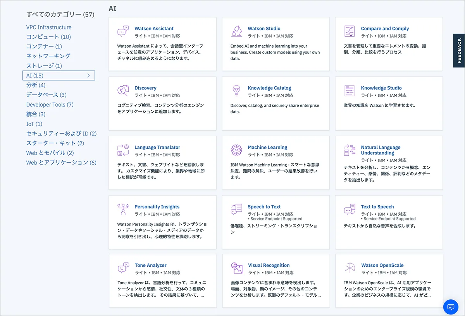This screenshot has height=316, width=465.
Task: Click the Tone Analyzer smiley icon
Action: click(x=123, y=268)
